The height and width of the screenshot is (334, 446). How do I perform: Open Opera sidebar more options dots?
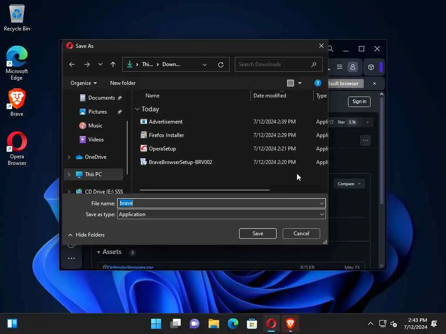(x=71, y=258)
